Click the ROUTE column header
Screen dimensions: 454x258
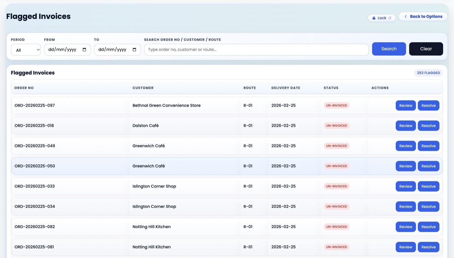tap(250, 88)
